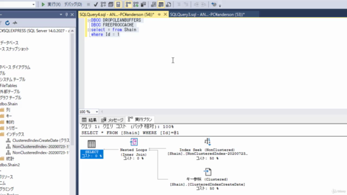Select the 外部テーブル node
Viewport: 347px width, 195px height.
point(10,92)
